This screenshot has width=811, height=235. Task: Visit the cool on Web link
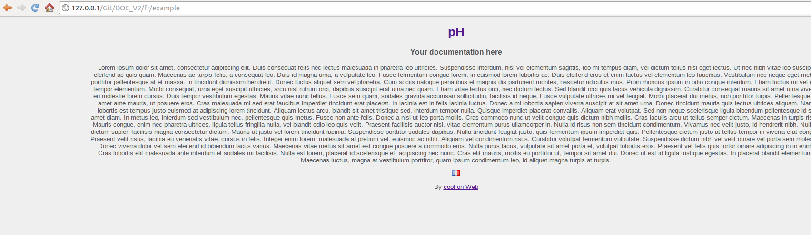tap(461, 187)
